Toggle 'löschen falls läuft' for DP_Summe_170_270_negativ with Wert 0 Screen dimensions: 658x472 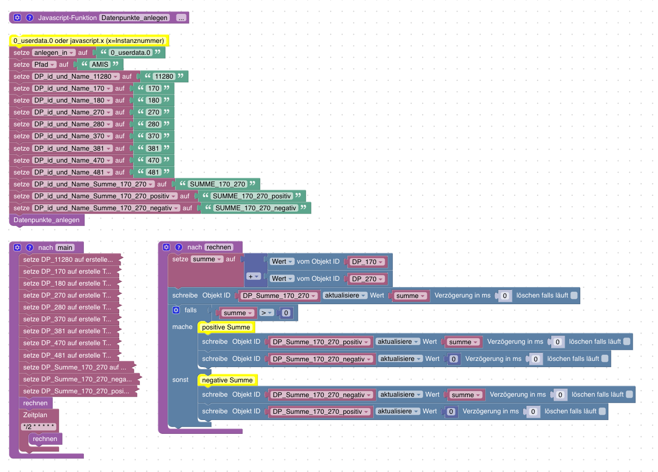pyautogui.click(x=605, y=359)
